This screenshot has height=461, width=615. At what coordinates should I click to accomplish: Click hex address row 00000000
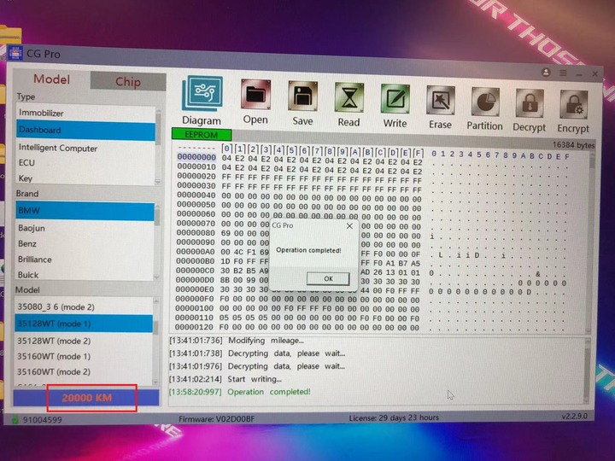pos(196,157)
